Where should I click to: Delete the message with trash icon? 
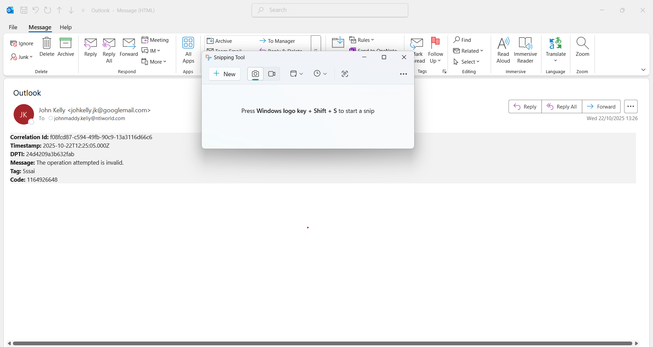[47, 47]
